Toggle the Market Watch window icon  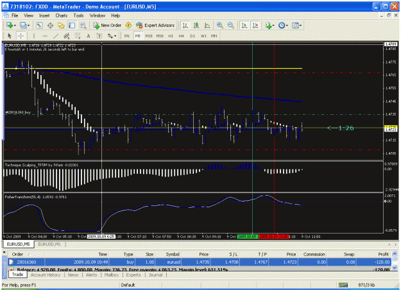(x=39, y=25)
